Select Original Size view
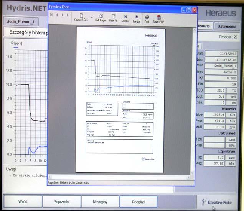 click(x=81, y=17)
